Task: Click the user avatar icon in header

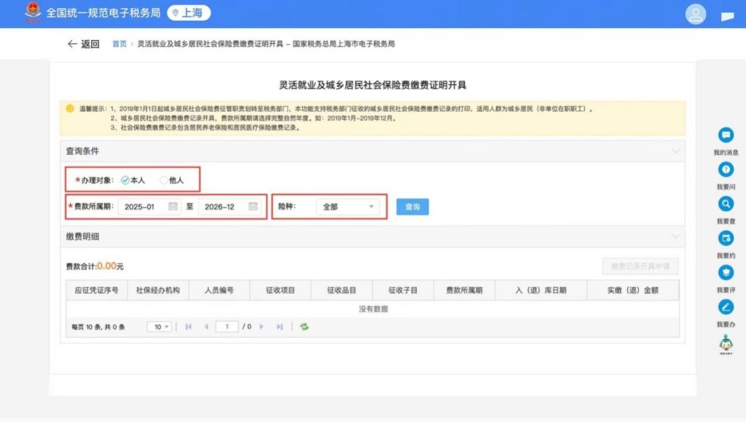Action: tap(696, 14)
